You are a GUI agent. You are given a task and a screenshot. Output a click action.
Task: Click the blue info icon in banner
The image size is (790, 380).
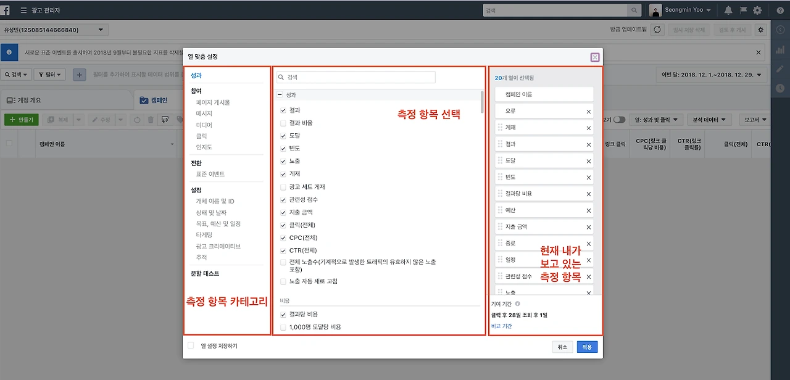click(9, 52)
